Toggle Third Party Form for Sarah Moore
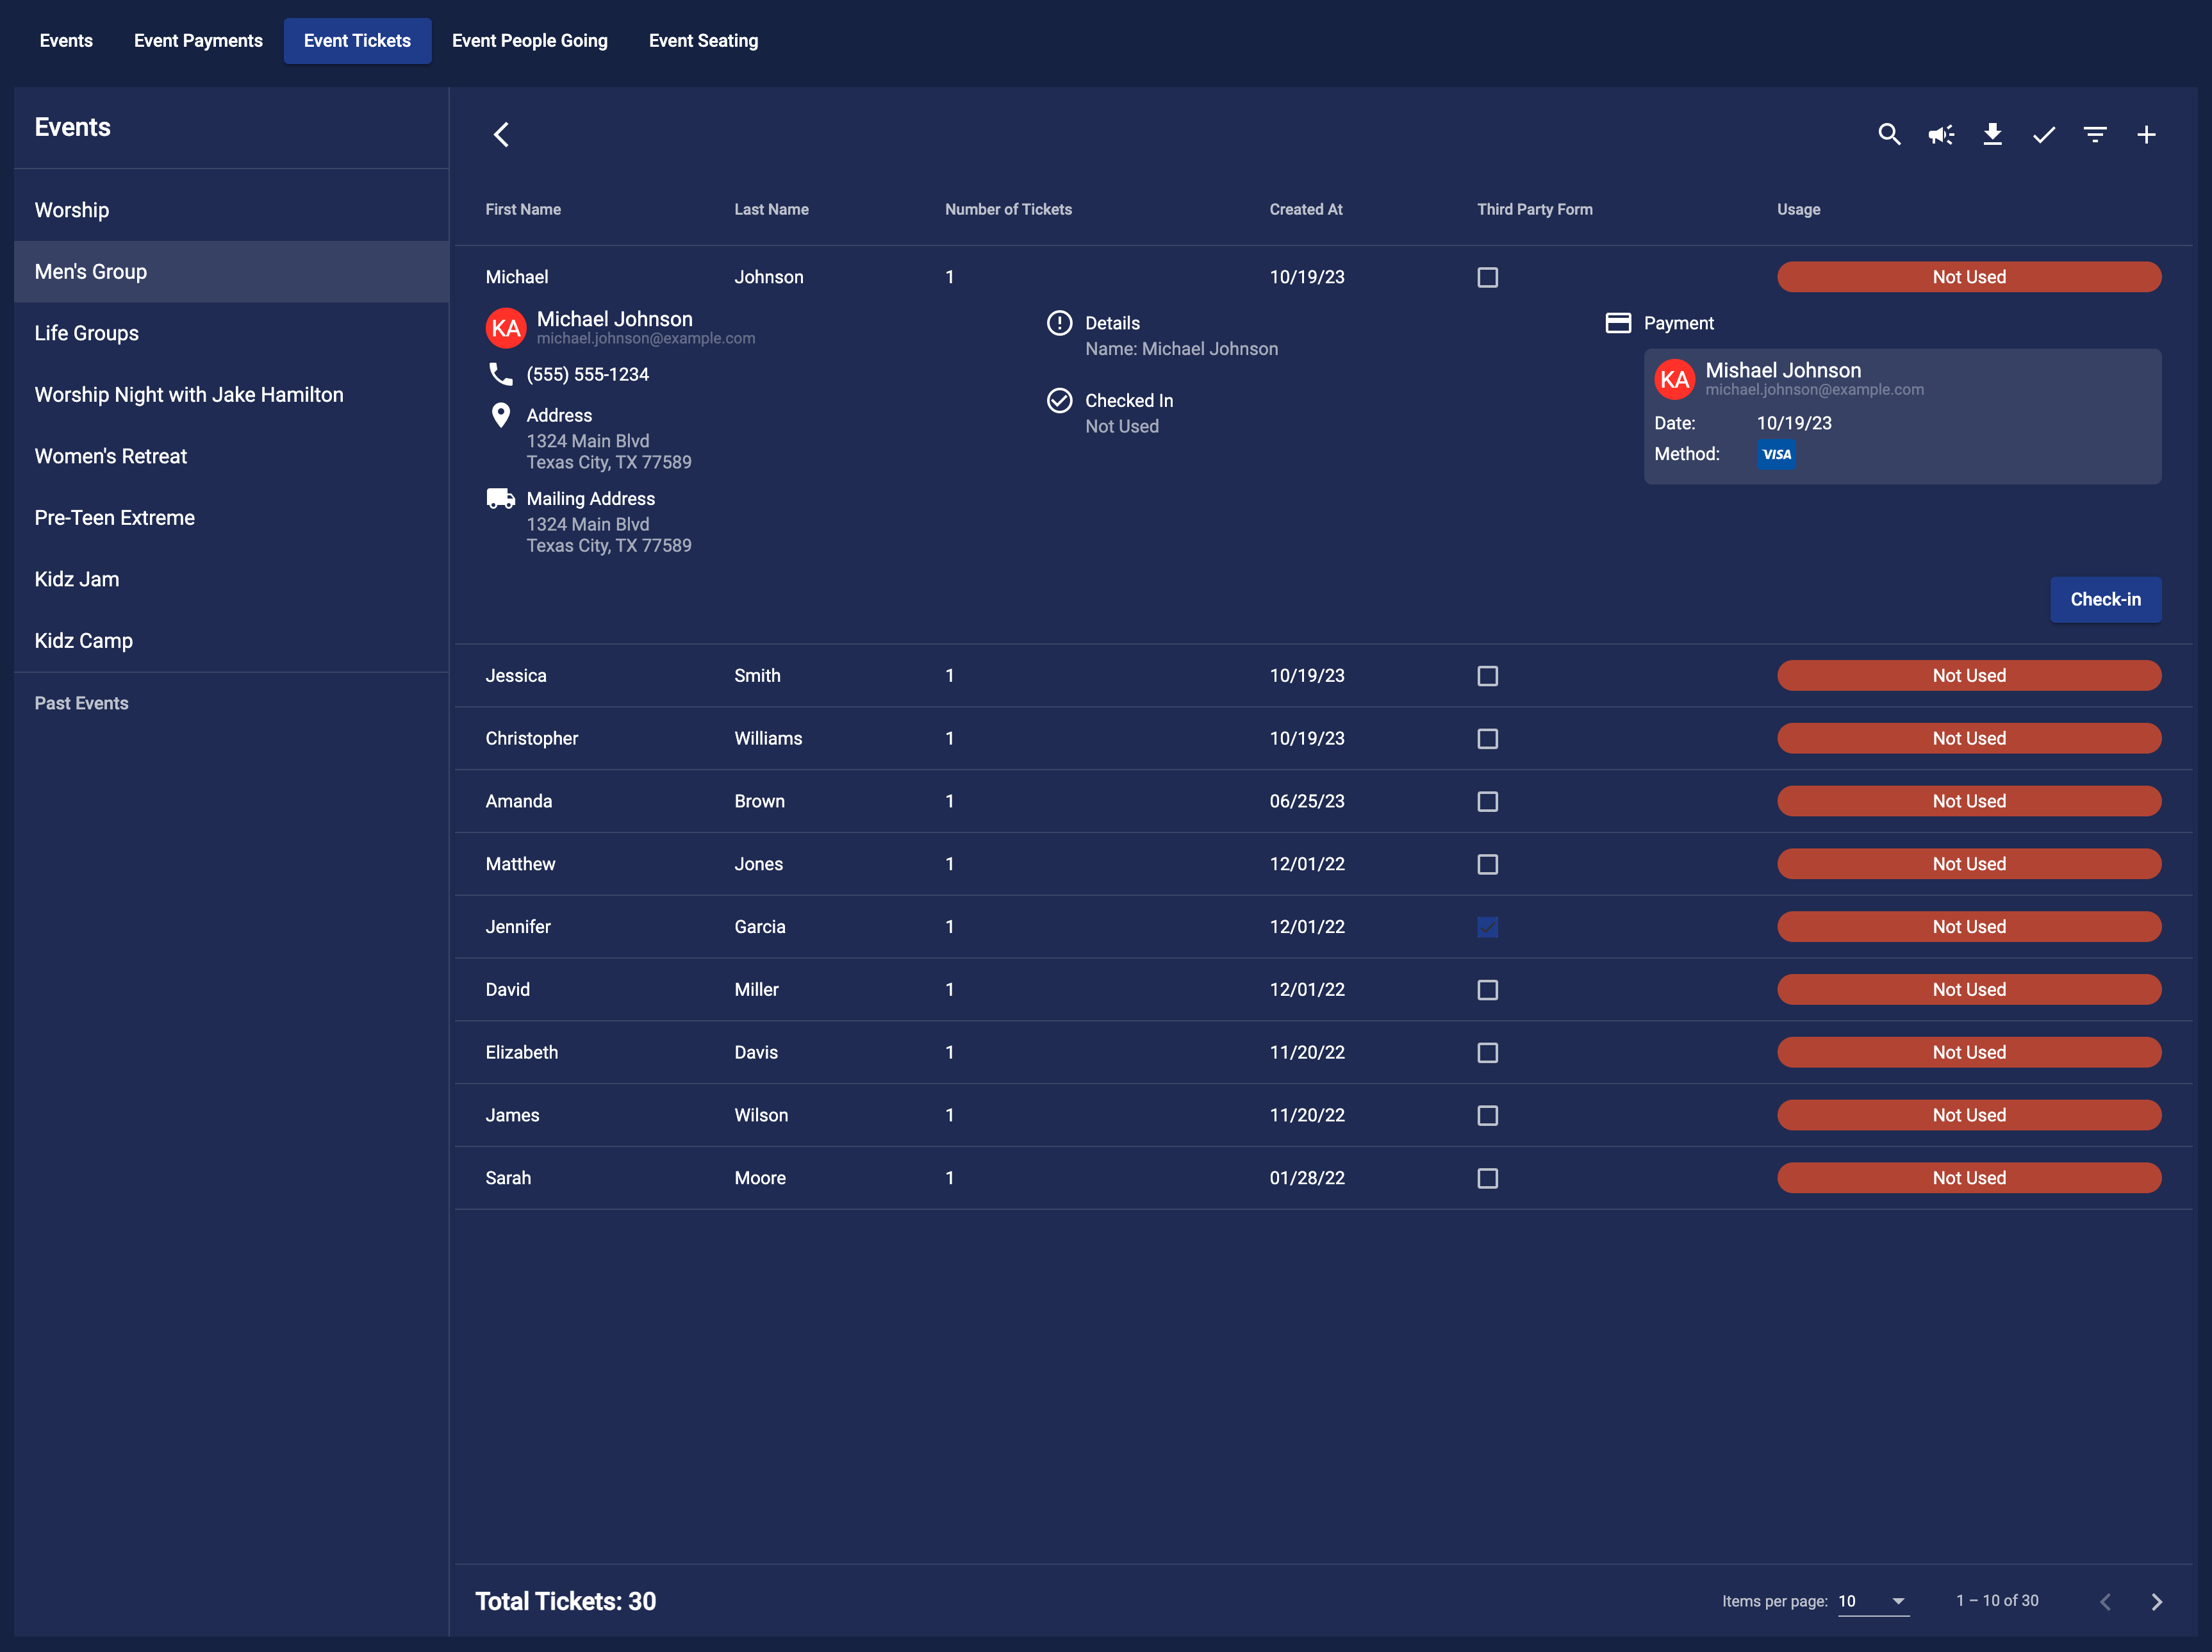The width and height of the screenshot is (2212, 1652). [1488, 1178]
